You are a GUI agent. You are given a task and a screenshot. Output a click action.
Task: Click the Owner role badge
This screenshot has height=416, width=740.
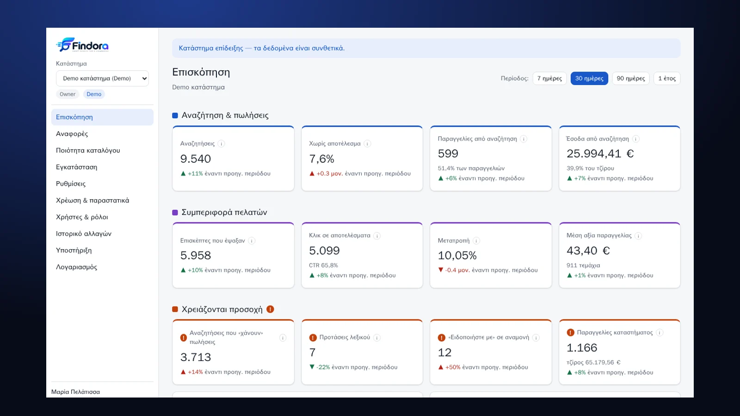tap(68, 94)
